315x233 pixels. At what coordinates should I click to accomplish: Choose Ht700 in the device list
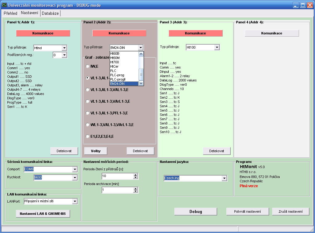tap(124, 62)
